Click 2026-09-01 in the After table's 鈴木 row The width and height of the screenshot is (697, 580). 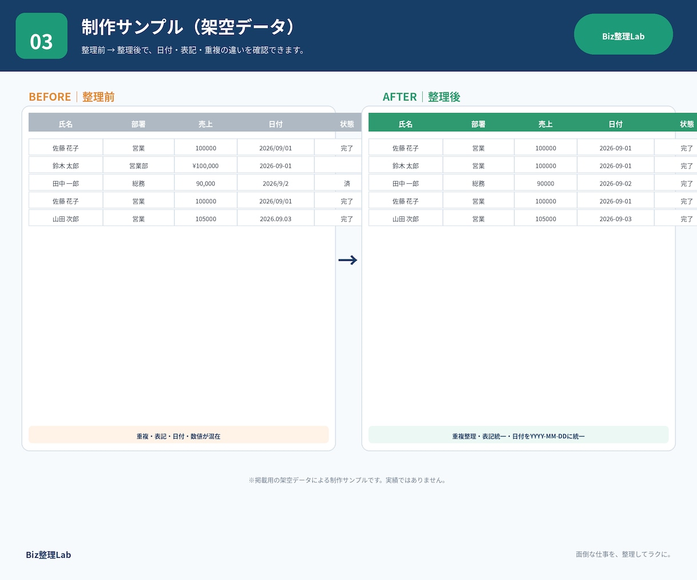click(x=615, y=166)
